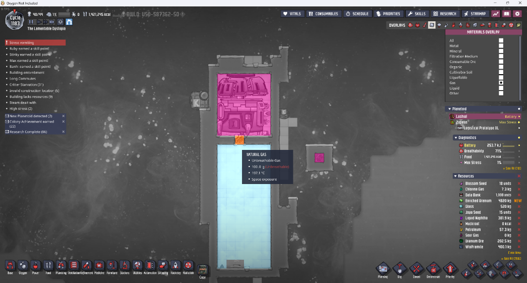Open the Research tab

click(445, 14)
